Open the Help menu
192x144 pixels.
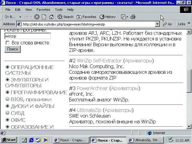[x=70, y=10]
